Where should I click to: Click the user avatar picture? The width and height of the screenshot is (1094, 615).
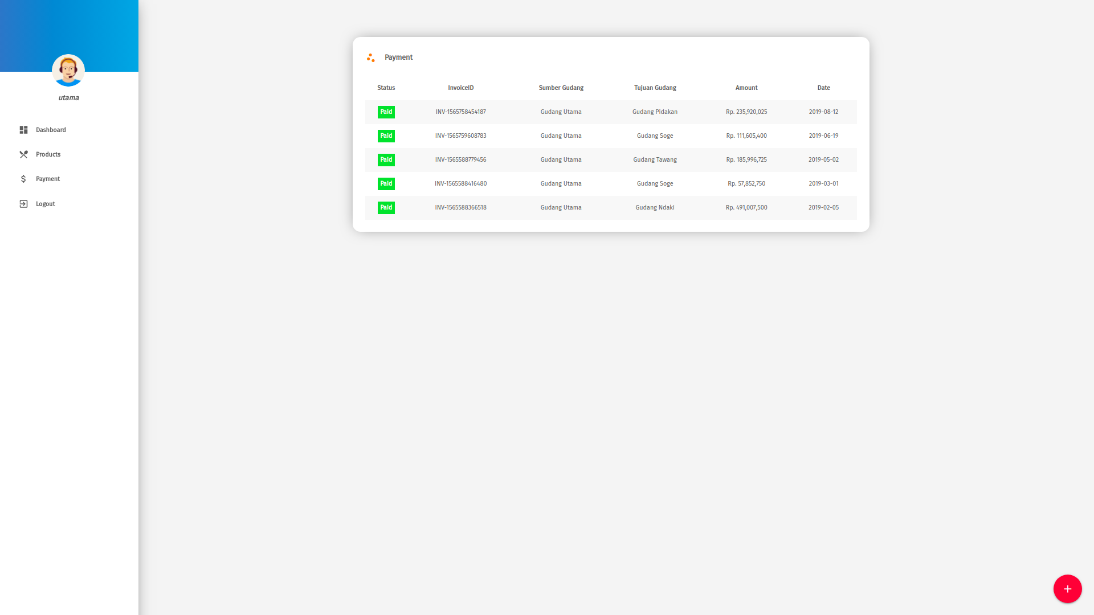coord(68,71)
